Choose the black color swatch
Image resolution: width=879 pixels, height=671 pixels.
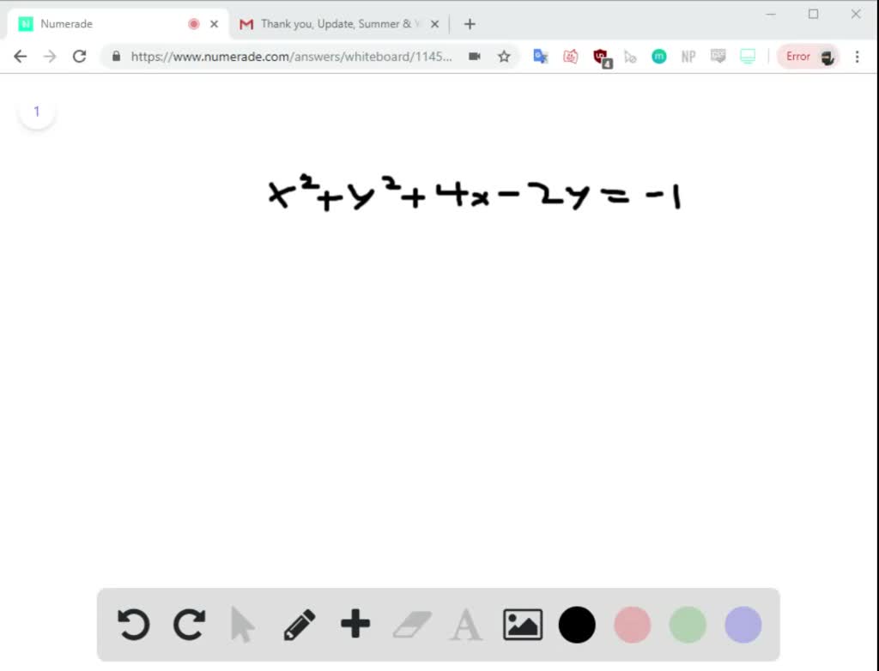[577, 625]
